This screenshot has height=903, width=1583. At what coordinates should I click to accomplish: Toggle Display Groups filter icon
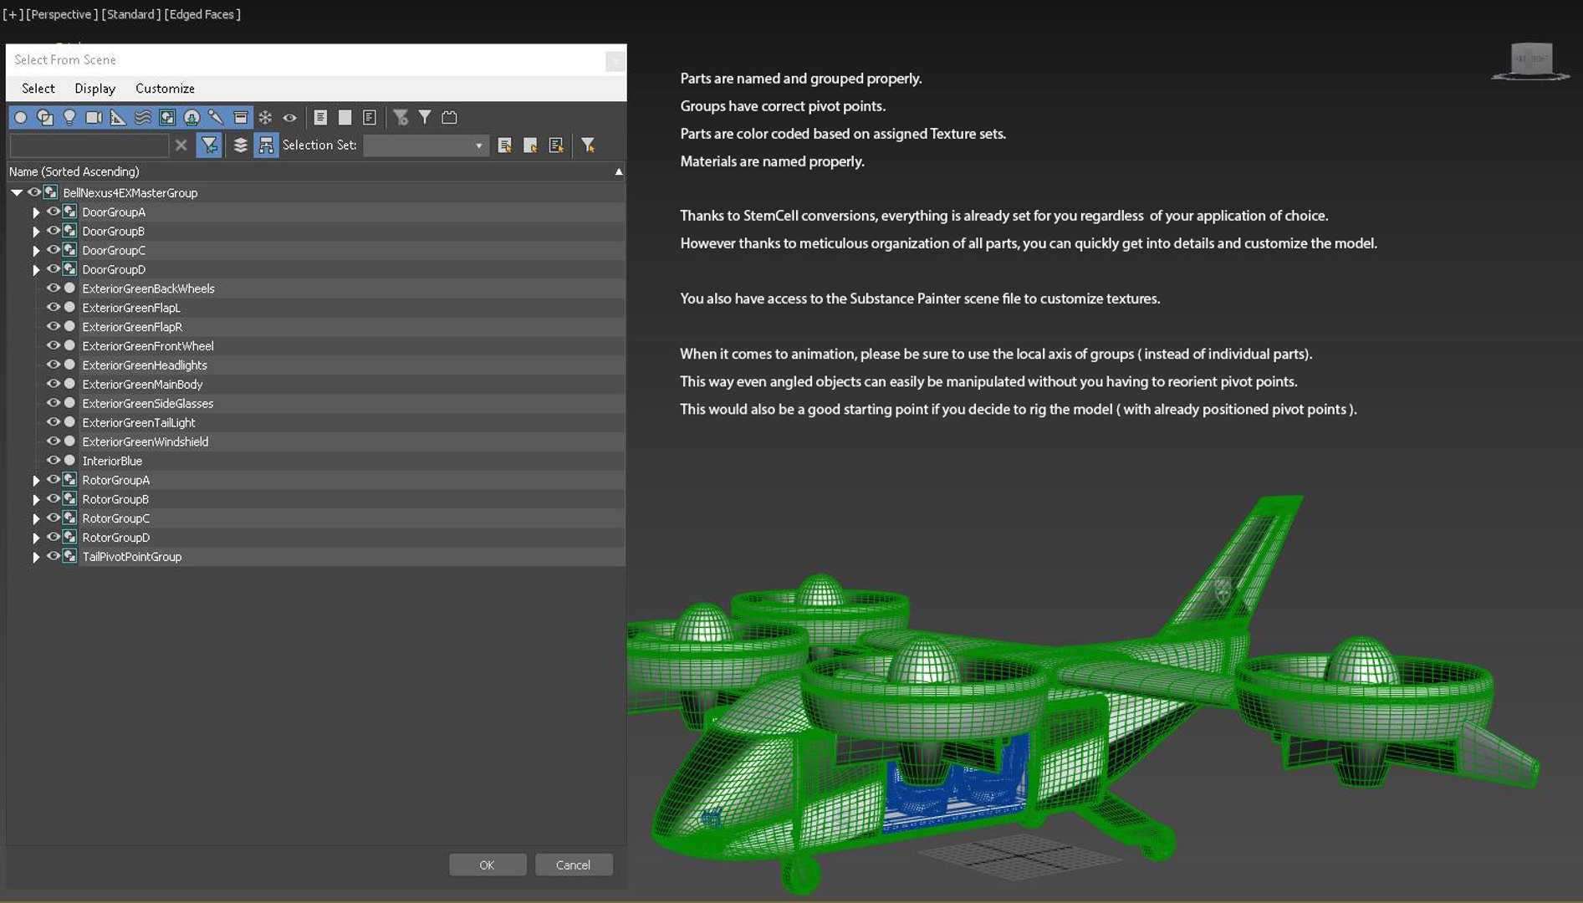[x=167, y=118]
